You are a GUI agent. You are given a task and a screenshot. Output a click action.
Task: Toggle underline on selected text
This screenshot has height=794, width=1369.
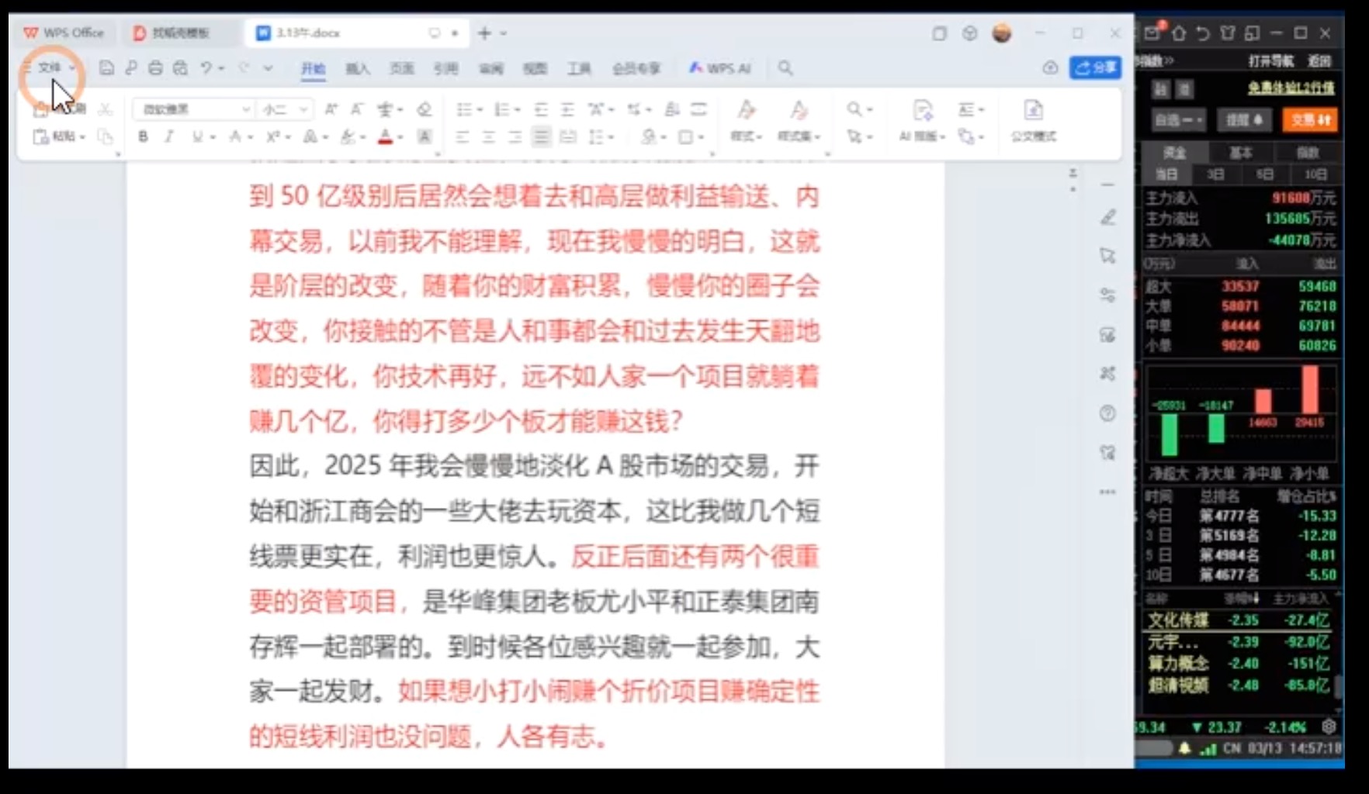(x=199, y=137)
